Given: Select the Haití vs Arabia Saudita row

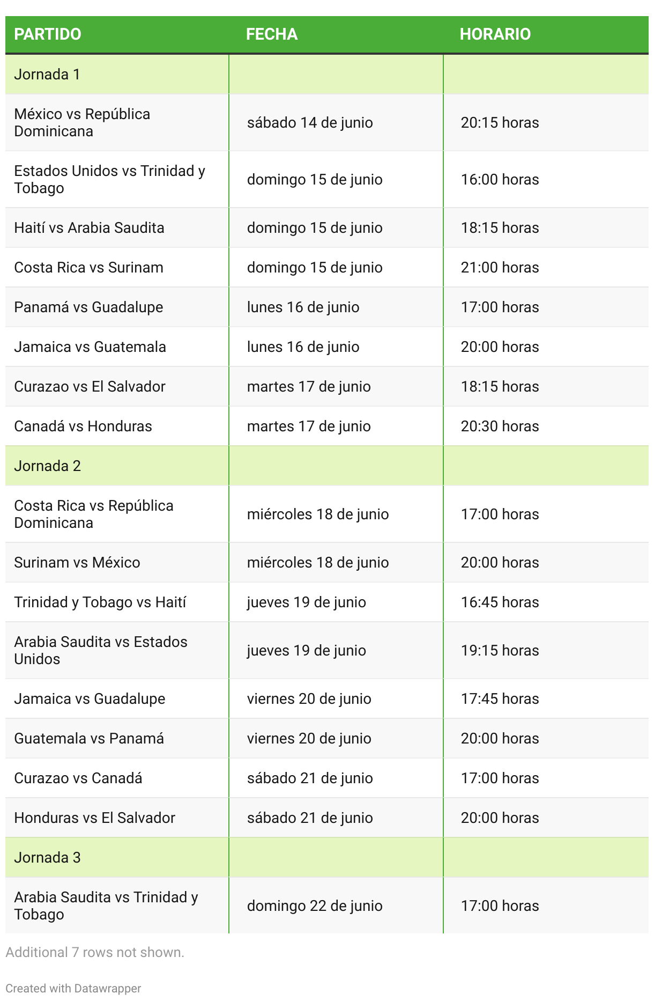Looking at the screenshot, I should pyautogui.click(x=327, y=227).
